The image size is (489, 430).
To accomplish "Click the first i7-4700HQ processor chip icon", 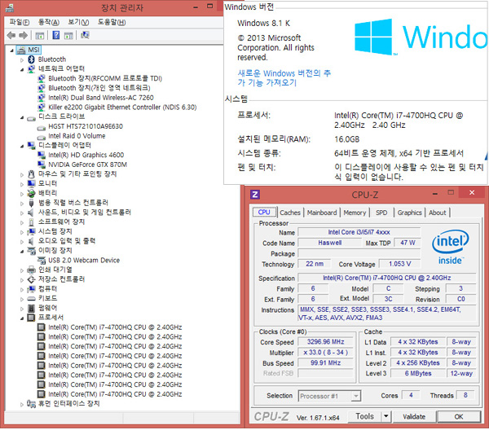I will pyautogui.click(x=42, y=327).
